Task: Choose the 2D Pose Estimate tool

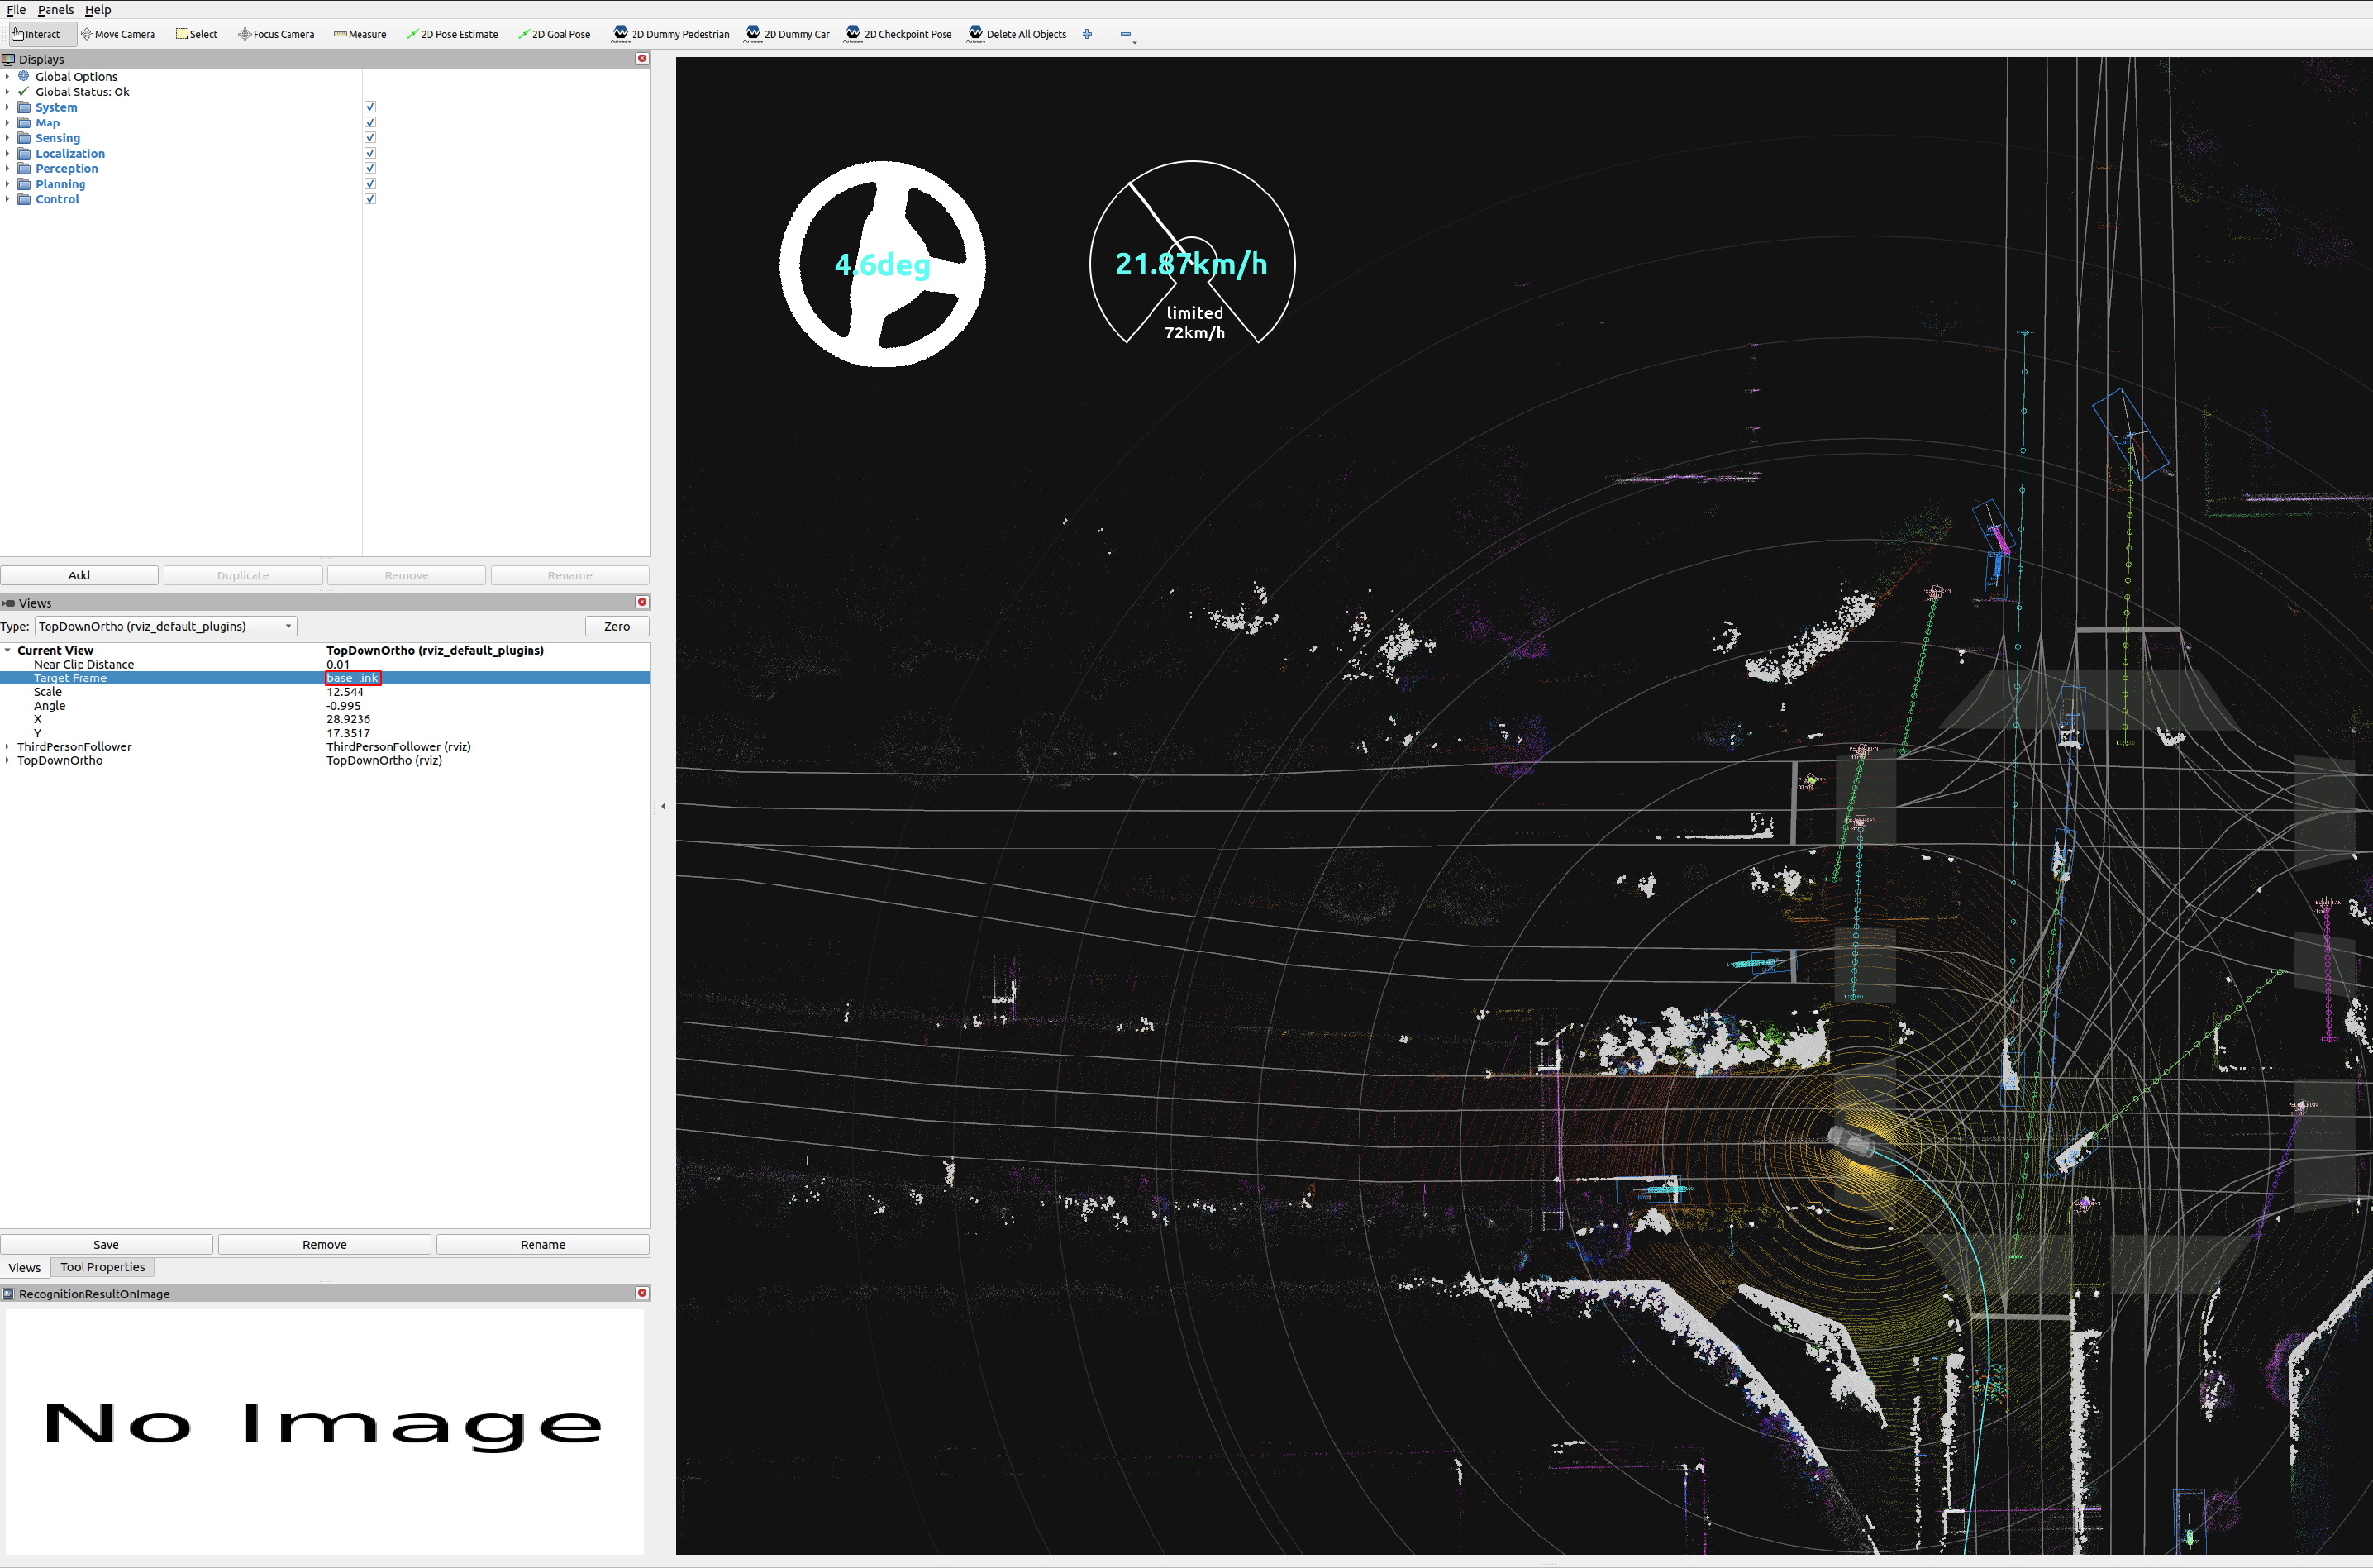Action: pos(452,34)
